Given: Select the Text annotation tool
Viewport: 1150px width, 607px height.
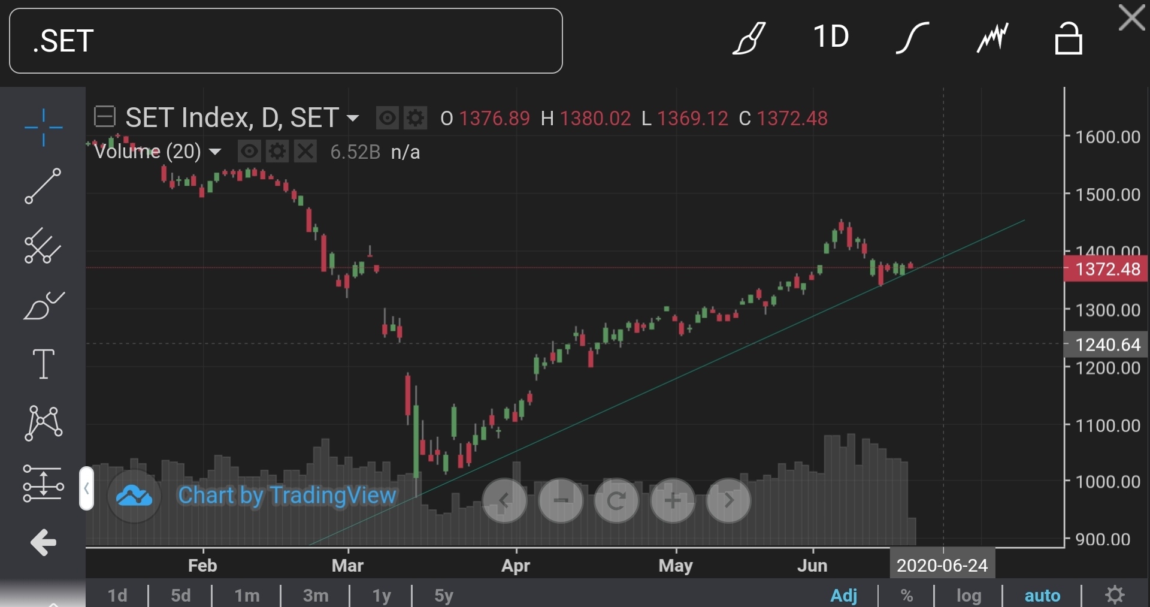Looking at the screenshot, I should point(43,364).
